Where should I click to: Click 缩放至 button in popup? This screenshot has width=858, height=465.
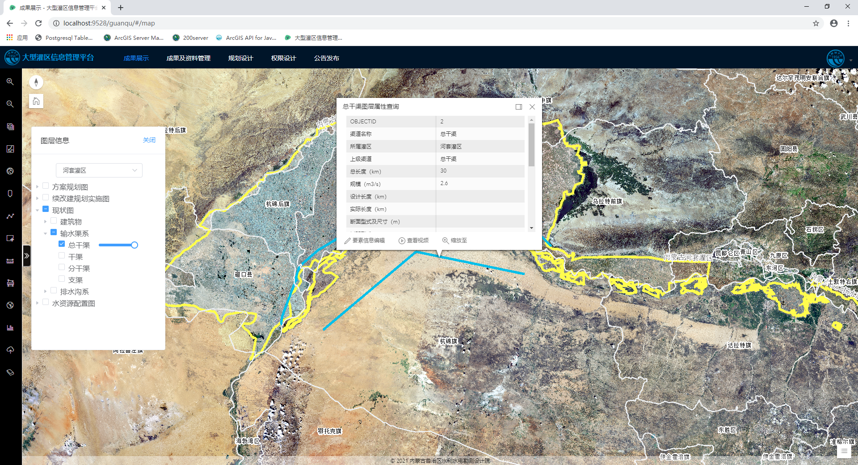coord(455,240)
